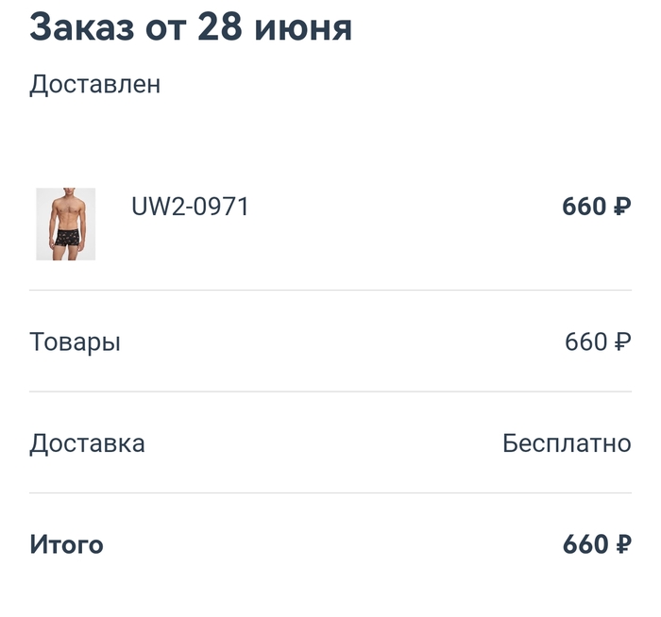Select the Итого total amount 660 ₽
Screen dimensions: 661x617
pyautogui.click(x=597, y=544)
